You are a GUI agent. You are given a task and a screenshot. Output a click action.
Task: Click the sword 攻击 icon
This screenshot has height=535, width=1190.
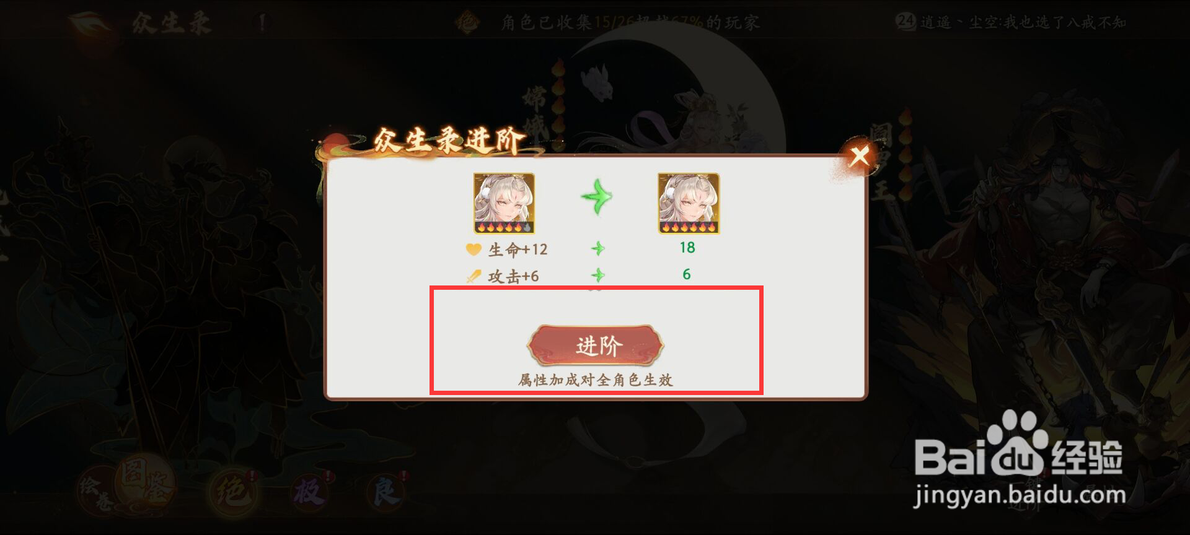(x=474, y=276)
